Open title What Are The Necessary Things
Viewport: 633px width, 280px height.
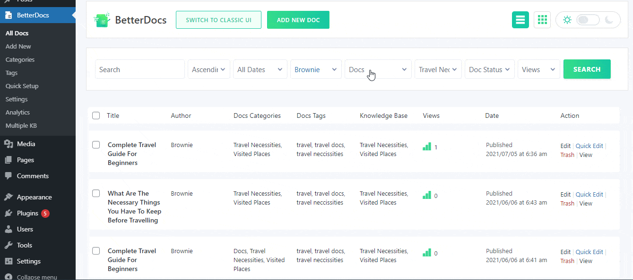click(x=134, y=206)
